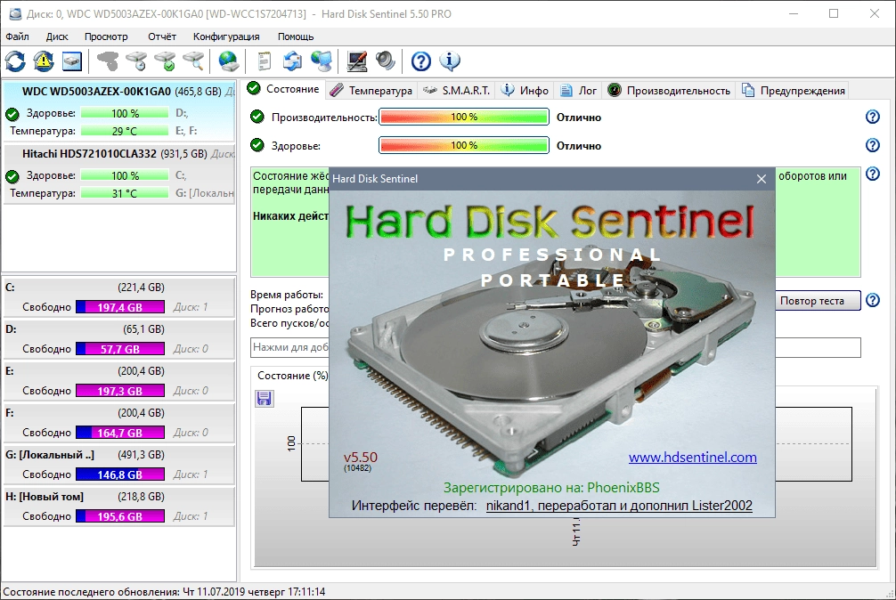Click the send report by e-mail icon
Image resolution: width=896 pixels, height=600 pixels.
292,61
